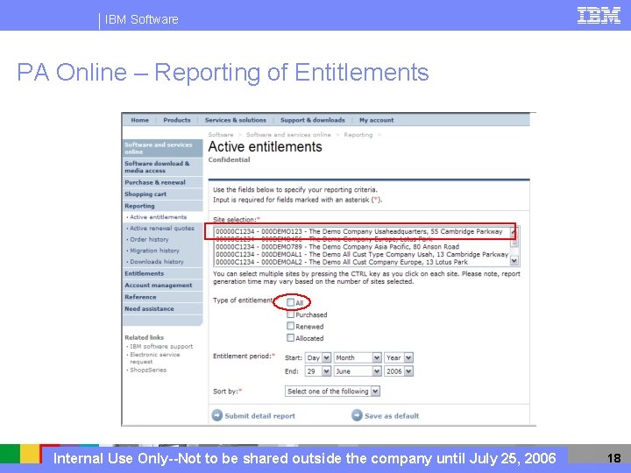Open Downloads history report
Viewport: 631px width, 473px height.
(157, 261)
